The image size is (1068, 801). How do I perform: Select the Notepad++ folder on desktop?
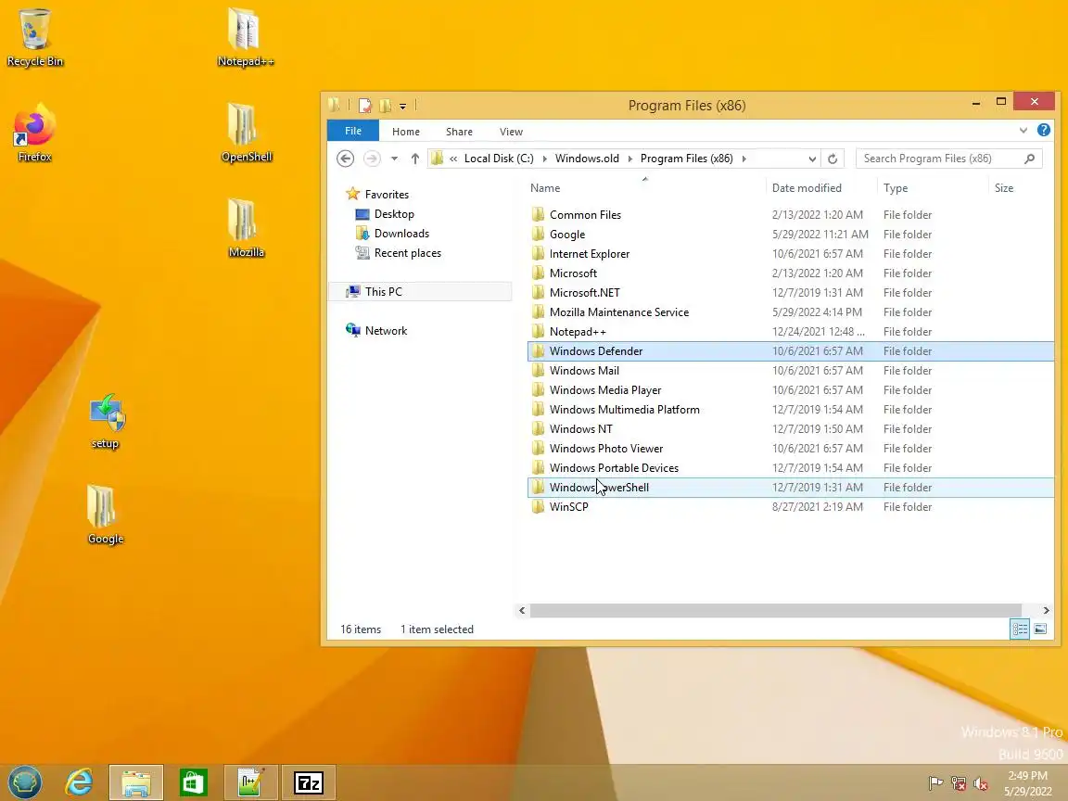[x=245, y=37]
